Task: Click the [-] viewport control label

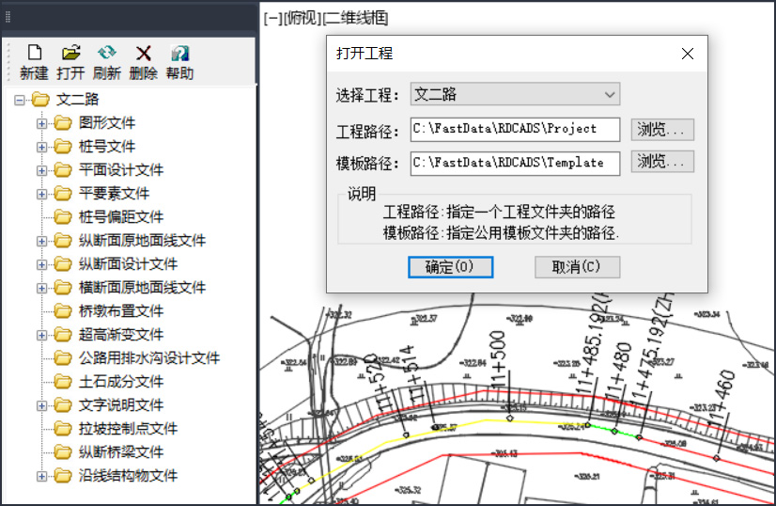Action: coord(272,19)
